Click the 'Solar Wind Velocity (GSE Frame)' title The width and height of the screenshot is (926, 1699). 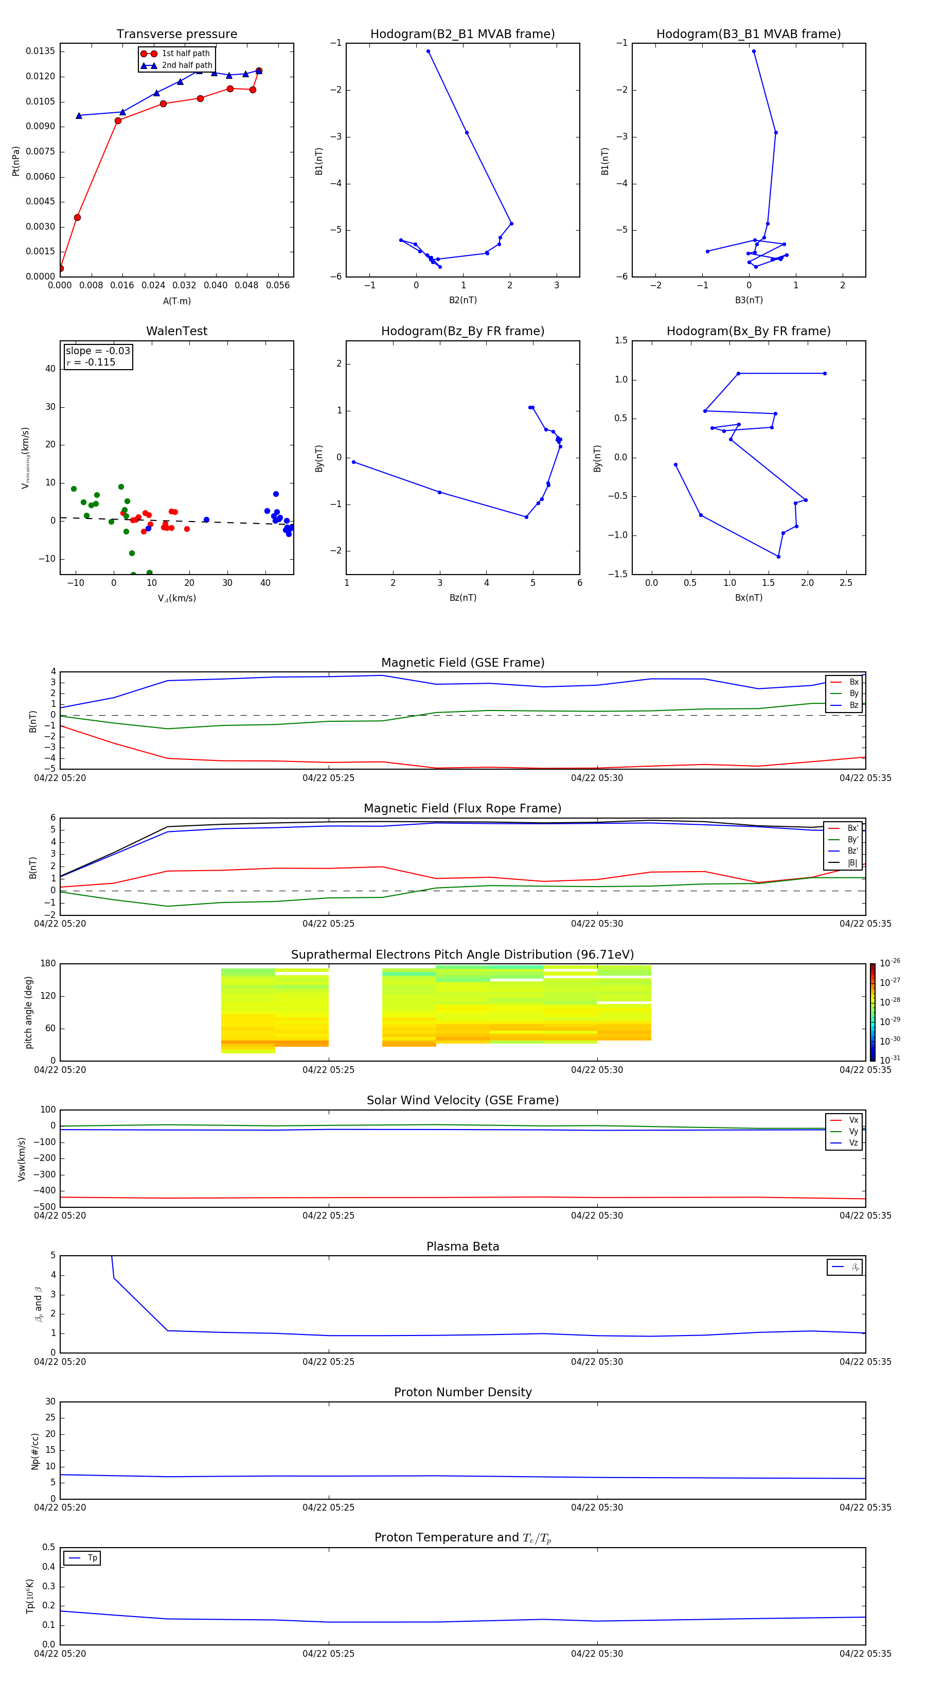pos(462,1100)
